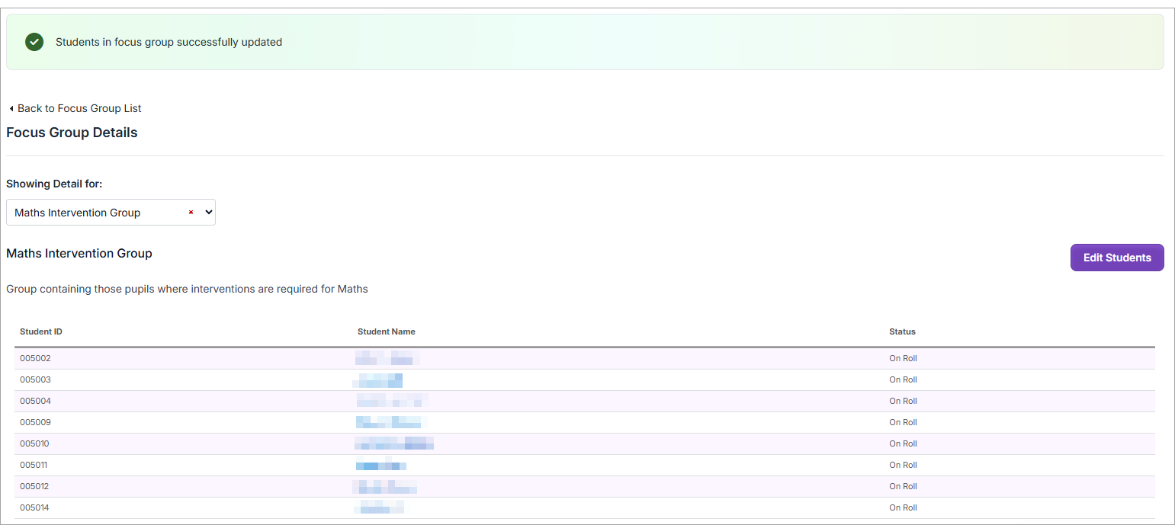Select student ID 005011 cell
Viewport: 1175px width, 525px height.
pyautogui.click(x=35, y=465)
